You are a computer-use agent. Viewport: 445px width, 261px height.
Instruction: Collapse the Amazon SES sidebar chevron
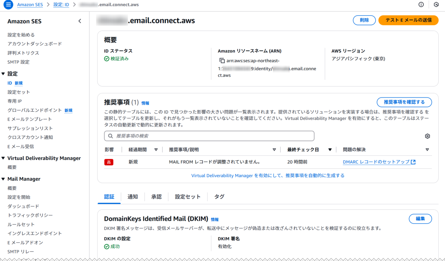pyautogui.click(x=80, y=21)
